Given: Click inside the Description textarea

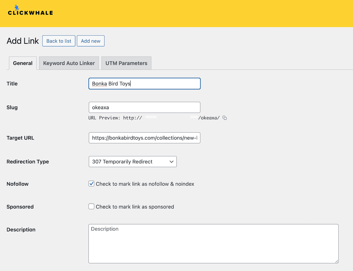Looking at the screenshot, I should tap(214, 244).
